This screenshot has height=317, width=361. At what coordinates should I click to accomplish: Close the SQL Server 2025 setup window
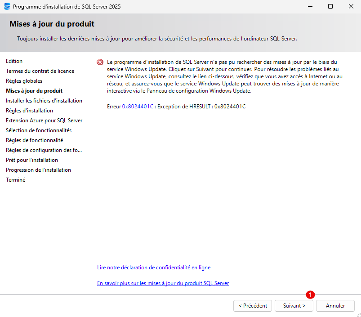pos(351,6)
